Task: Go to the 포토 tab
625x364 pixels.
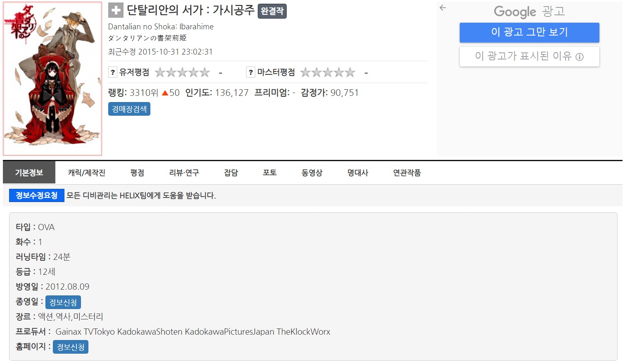Action: (270, 173)
